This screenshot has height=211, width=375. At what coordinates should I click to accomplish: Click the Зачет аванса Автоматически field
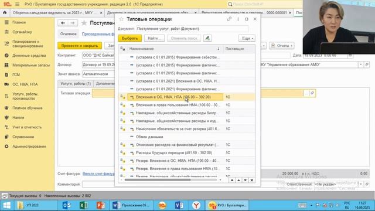[98, 74]
